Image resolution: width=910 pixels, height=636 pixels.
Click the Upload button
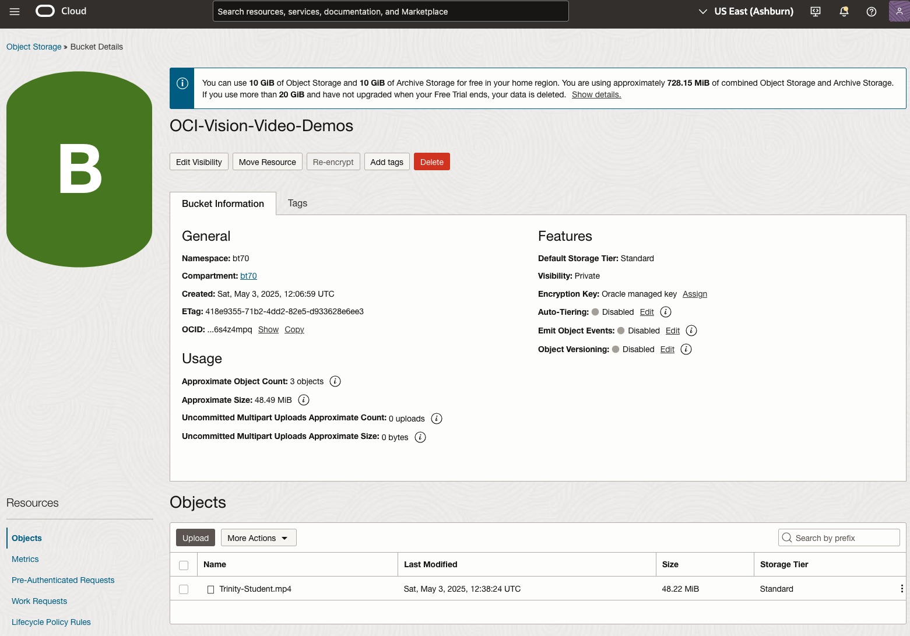click(x=195, y=538)
